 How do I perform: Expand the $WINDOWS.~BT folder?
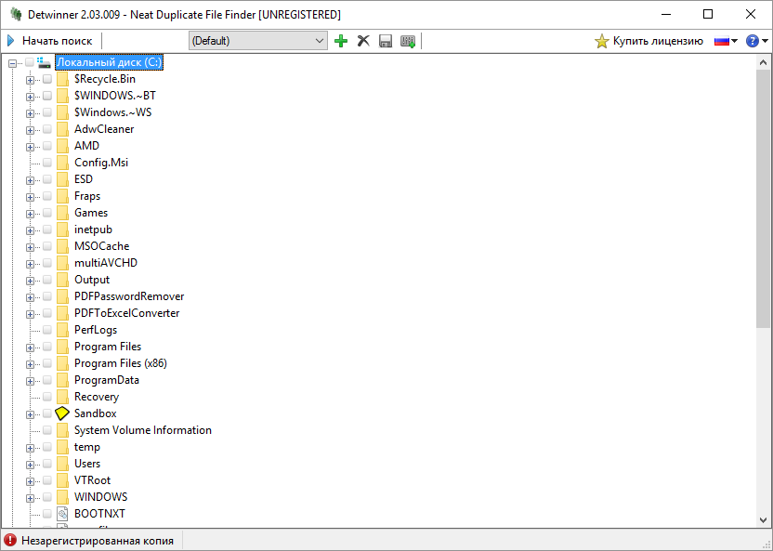coord(30,97)
